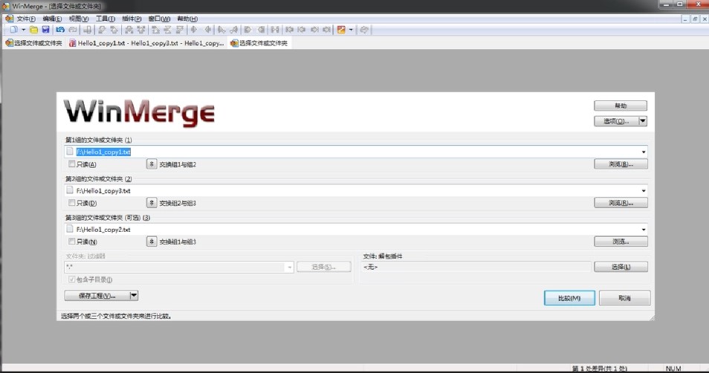Screen dimensions: 709x373
Task: Click the All Right toolbar icon
Action: [247, 30]
